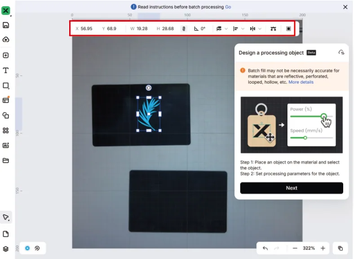Click the rotation angle 0° field
This screenshot has width=354, height=259.
[x=200, y=29]
